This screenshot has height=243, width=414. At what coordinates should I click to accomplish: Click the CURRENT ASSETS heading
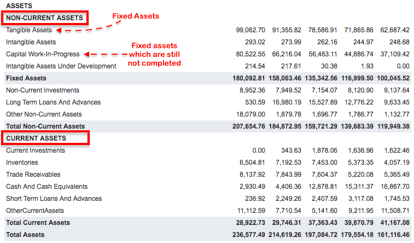(36, 138)
